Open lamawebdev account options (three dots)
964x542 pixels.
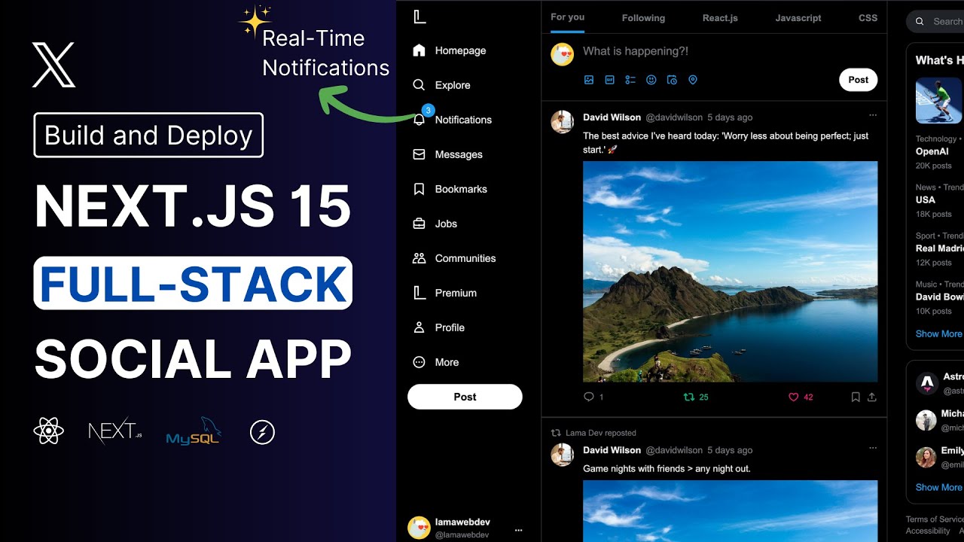(518, 531)
